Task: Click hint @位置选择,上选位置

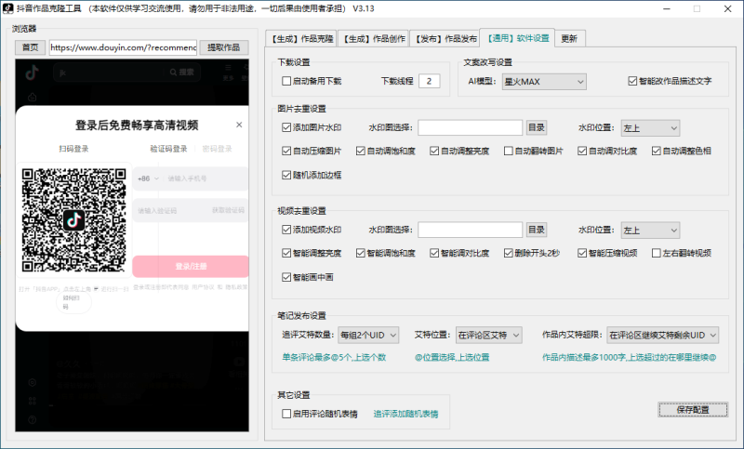Action: (452, 358)
